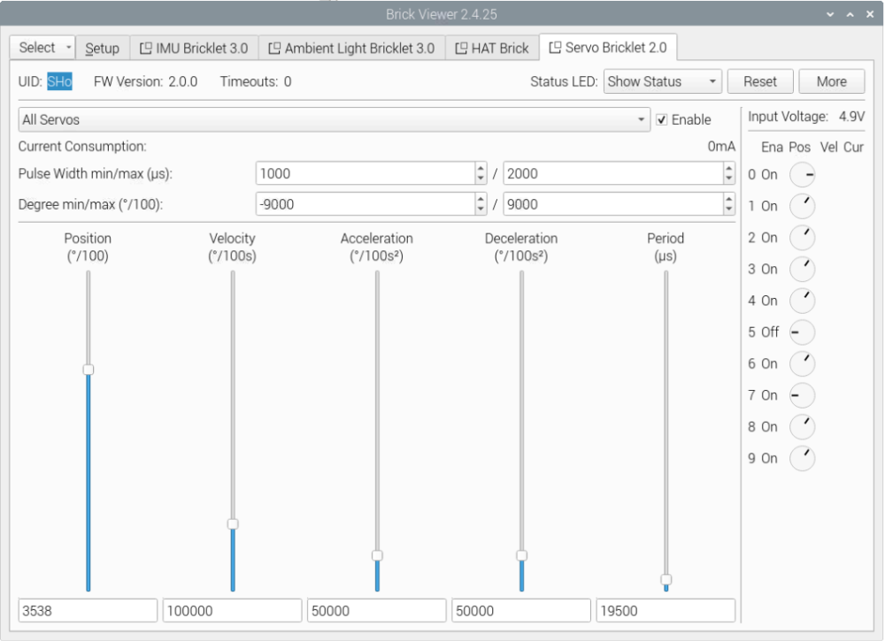Click the undock icon on HAT Brick tab
This screenshot has height=641, width=885.
pyautogui.click(x=461, y=49)
